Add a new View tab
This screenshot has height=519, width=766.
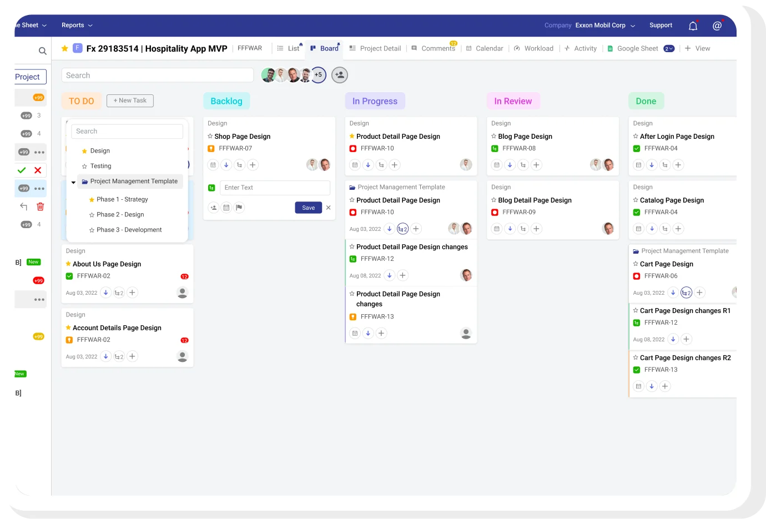(697, 48)
